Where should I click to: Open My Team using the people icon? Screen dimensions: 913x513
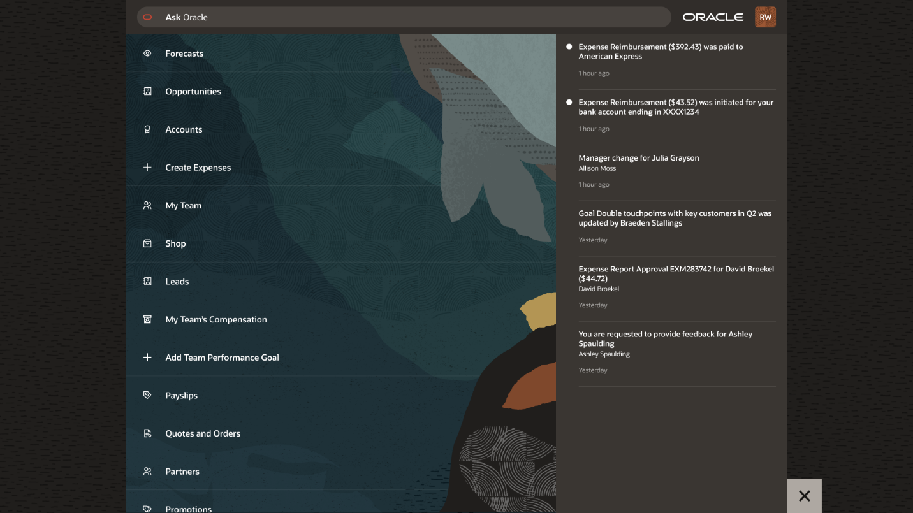click(x=147, y=205)
